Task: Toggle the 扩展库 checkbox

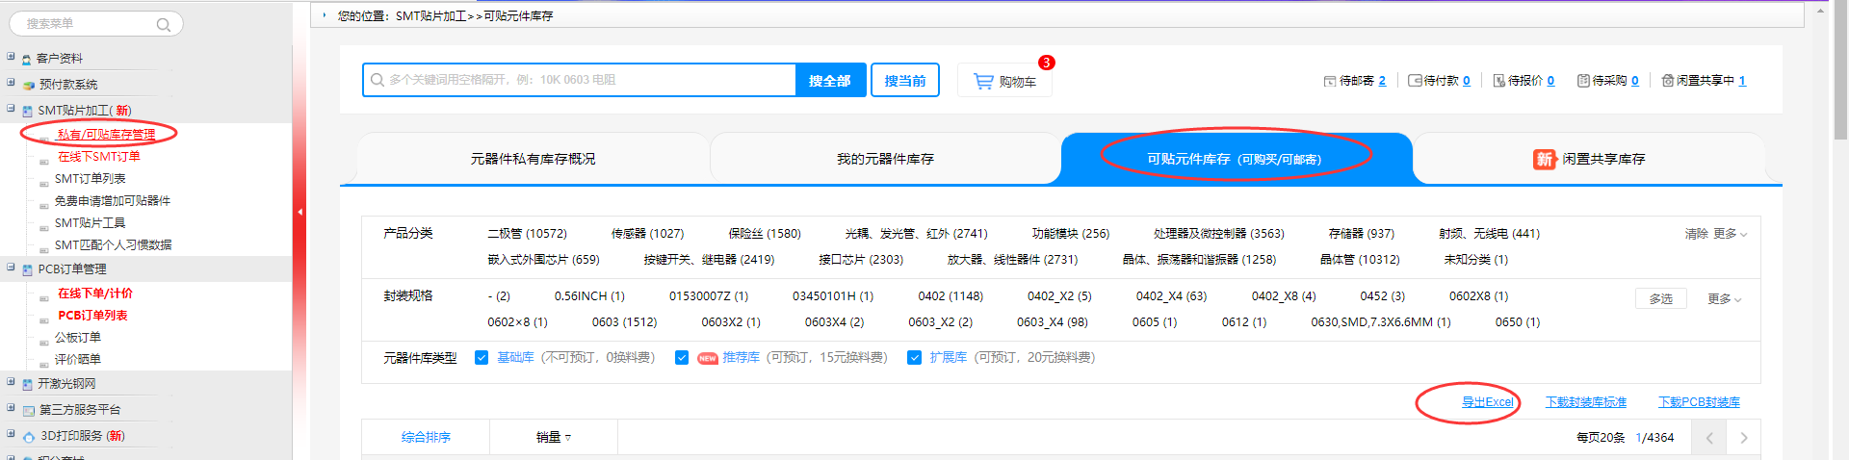Action: (914, 358)
